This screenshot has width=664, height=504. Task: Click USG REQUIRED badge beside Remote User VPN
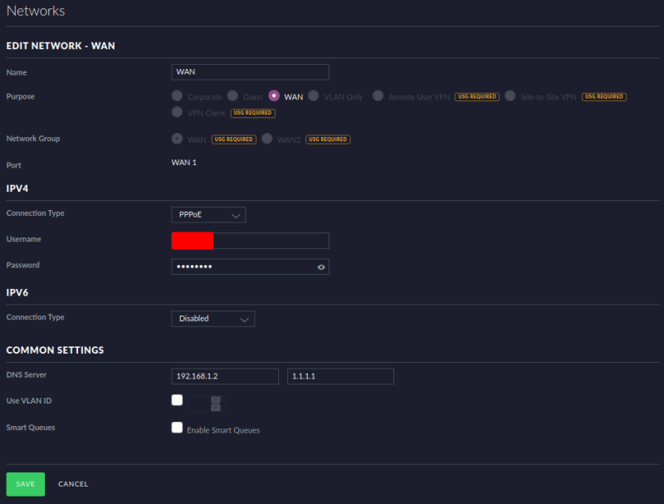(x=476, y=96)
